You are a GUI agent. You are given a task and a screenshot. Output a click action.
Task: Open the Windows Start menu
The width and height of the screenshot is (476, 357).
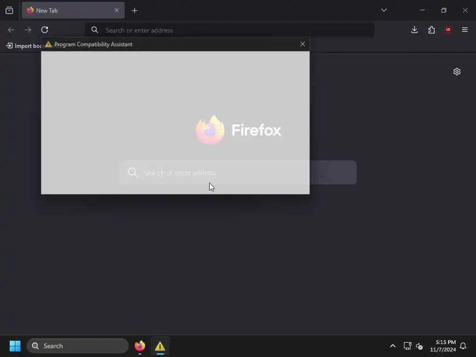(15, 346)
